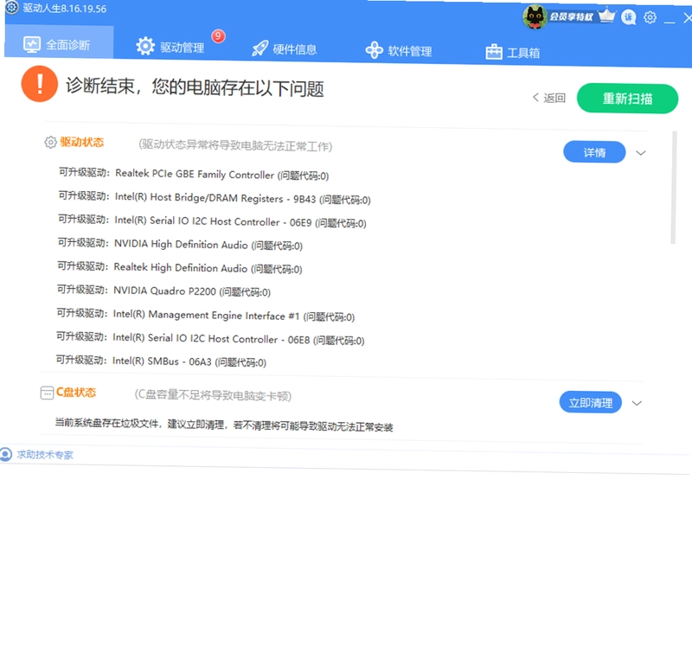Click the green 重新扫描 button
The image size is (692, 665).
627,99
